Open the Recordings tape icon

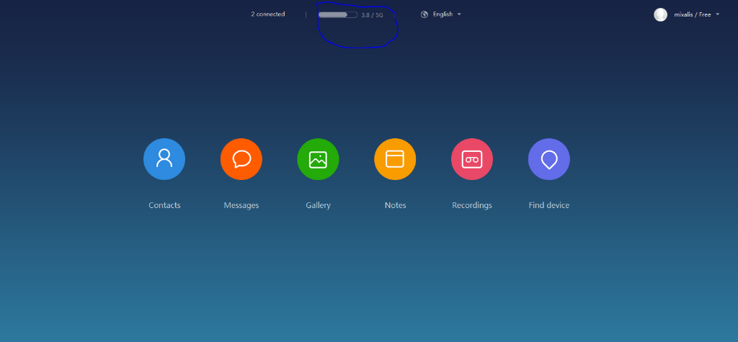coord(472,159)
